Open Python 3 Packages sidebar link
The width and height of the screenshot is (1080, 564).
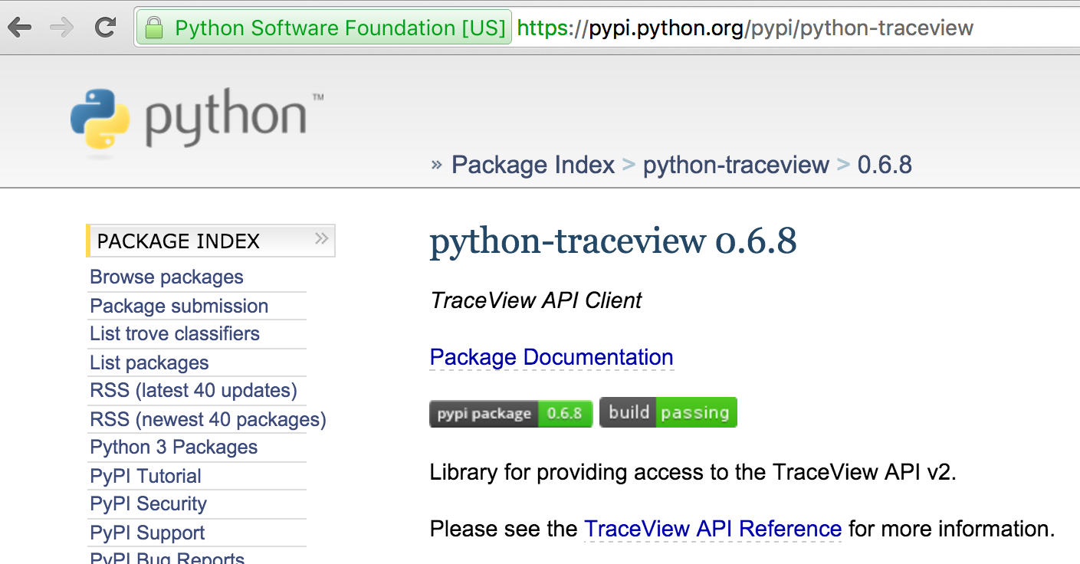173,448
